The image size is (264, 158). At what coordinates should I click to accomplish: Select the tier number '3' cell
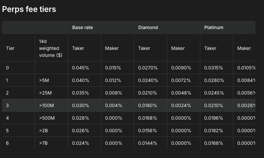pyautogui.click(x=7, y=105)
